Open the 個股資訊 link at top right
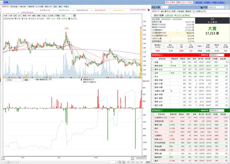Screen dimensions: 230x164 coord(199,2)
